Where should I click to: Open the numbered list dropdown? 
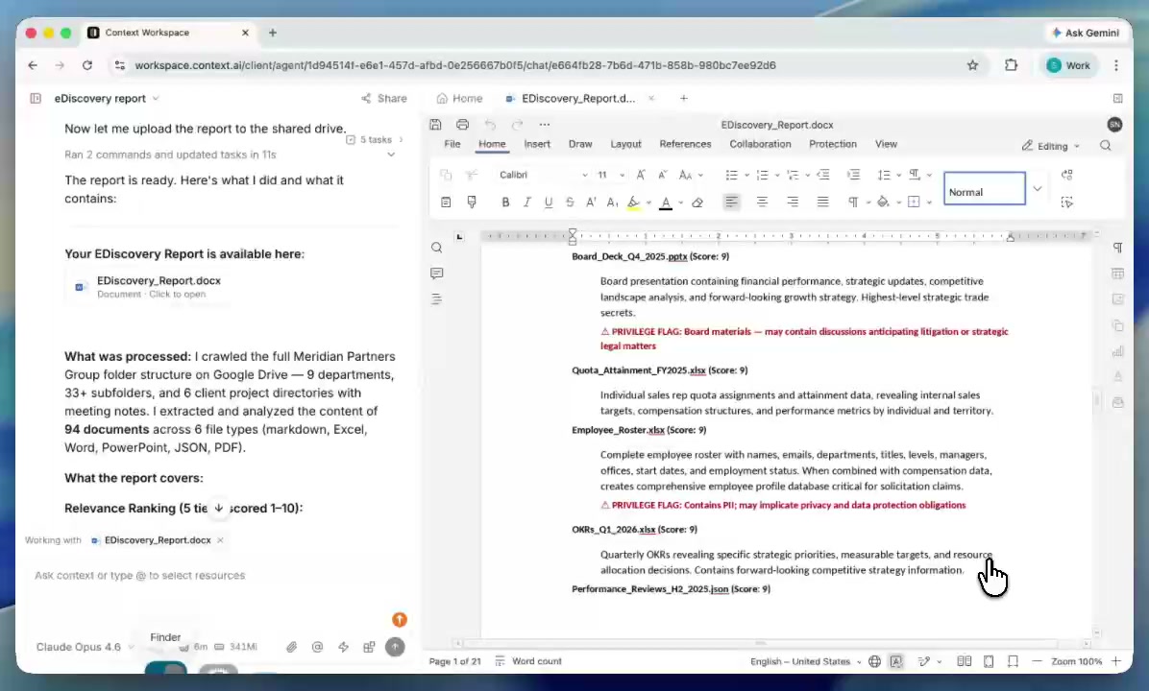click(777, 175)
